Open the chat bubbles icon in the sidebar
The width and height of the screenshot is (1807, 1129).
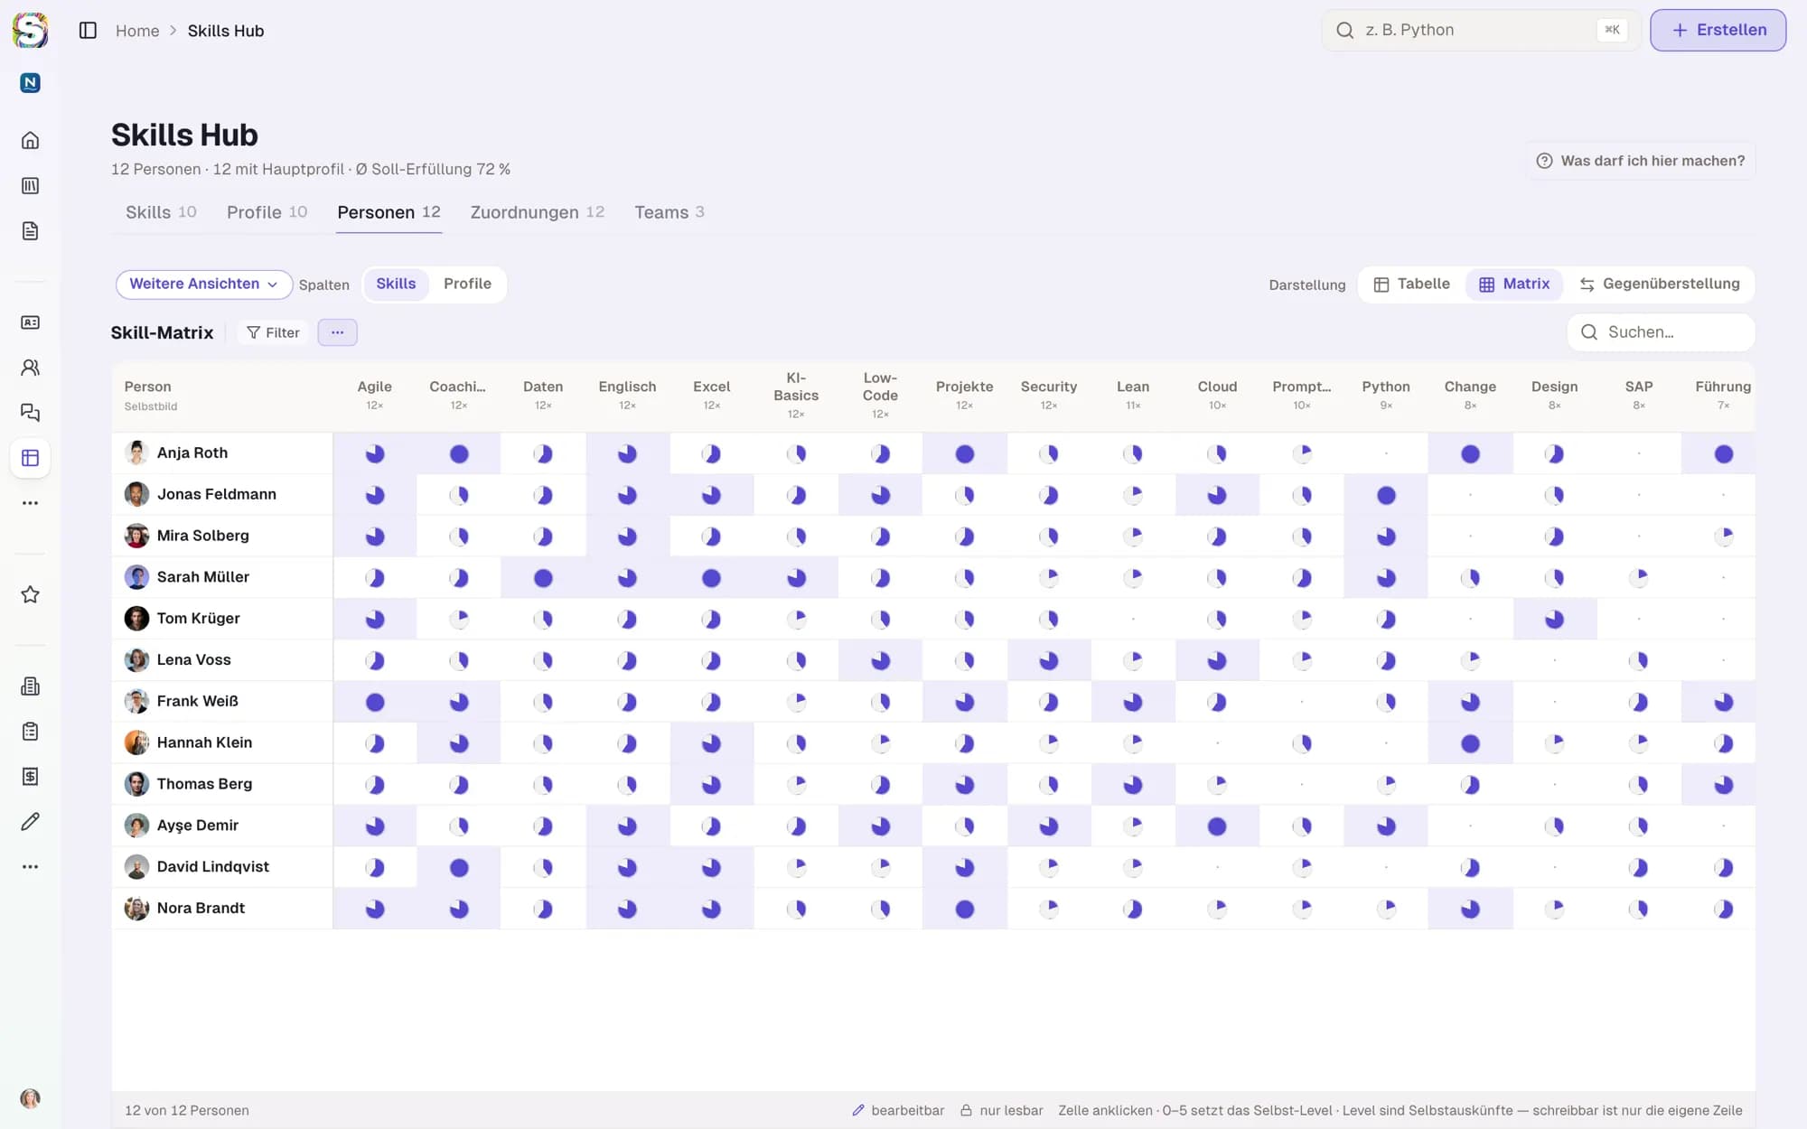tap(30, 413)
